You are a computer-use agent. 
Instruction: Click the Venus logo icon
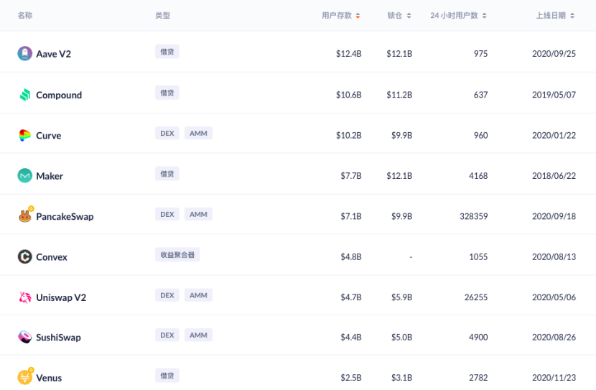point(24,378)
